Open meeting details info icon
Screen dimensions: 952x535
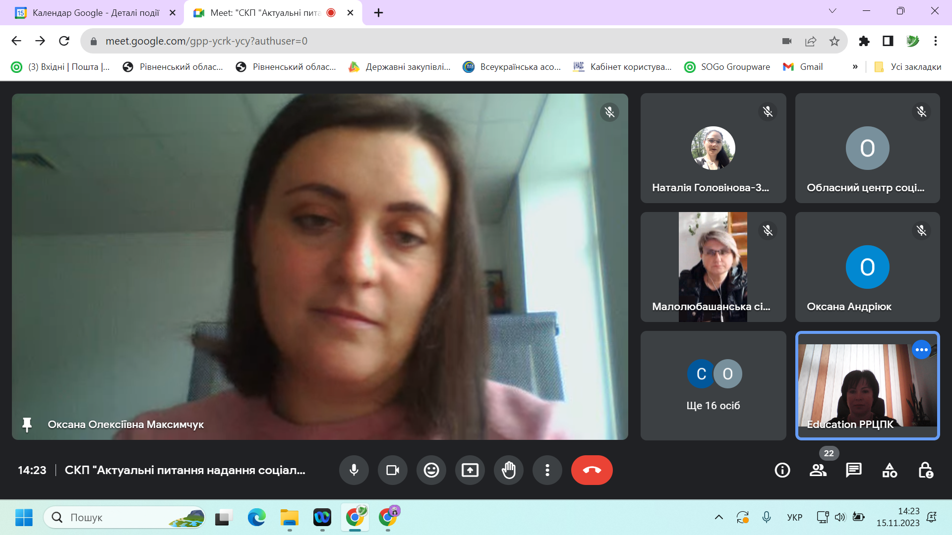click(x=782, y=470)
